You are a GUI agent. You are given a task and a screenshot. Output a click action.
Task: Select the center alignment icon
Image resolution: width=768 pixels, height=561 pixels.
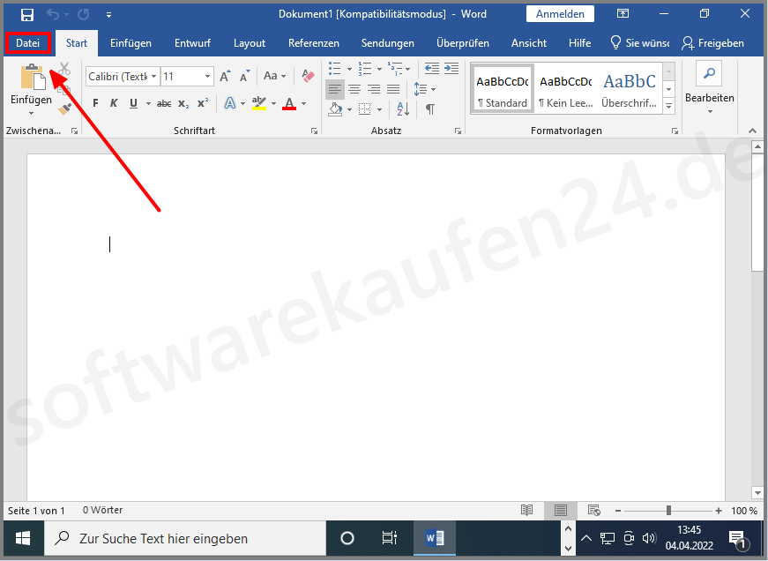click(354, 89)
